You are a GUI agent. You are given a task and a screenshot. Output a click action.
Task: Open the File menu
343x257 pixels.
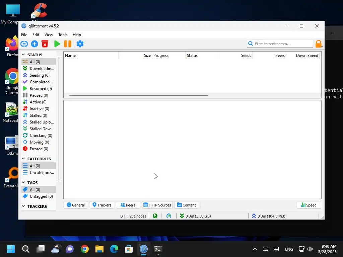coord(24,35)
